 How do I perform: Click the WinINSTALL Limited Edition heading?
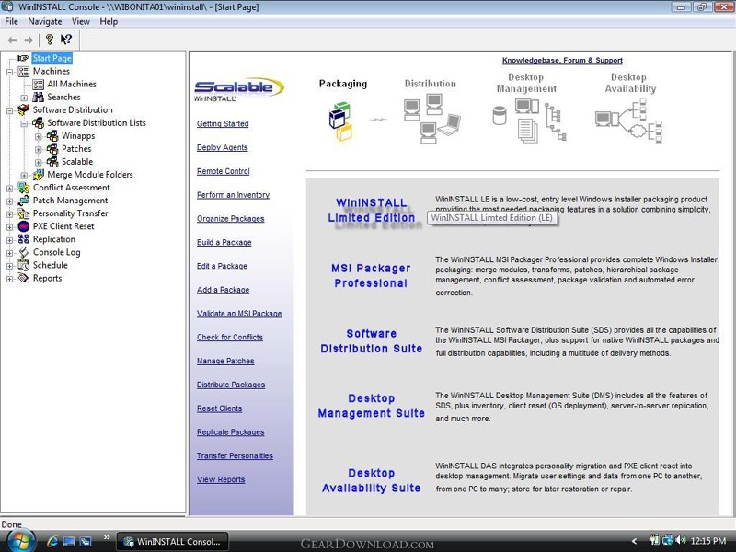tap(372, 211)
